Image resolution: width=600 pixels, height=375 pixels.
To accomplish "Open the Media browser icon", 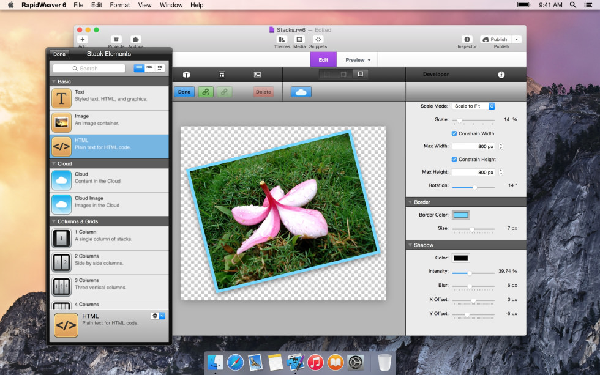I will coord(299,39).
